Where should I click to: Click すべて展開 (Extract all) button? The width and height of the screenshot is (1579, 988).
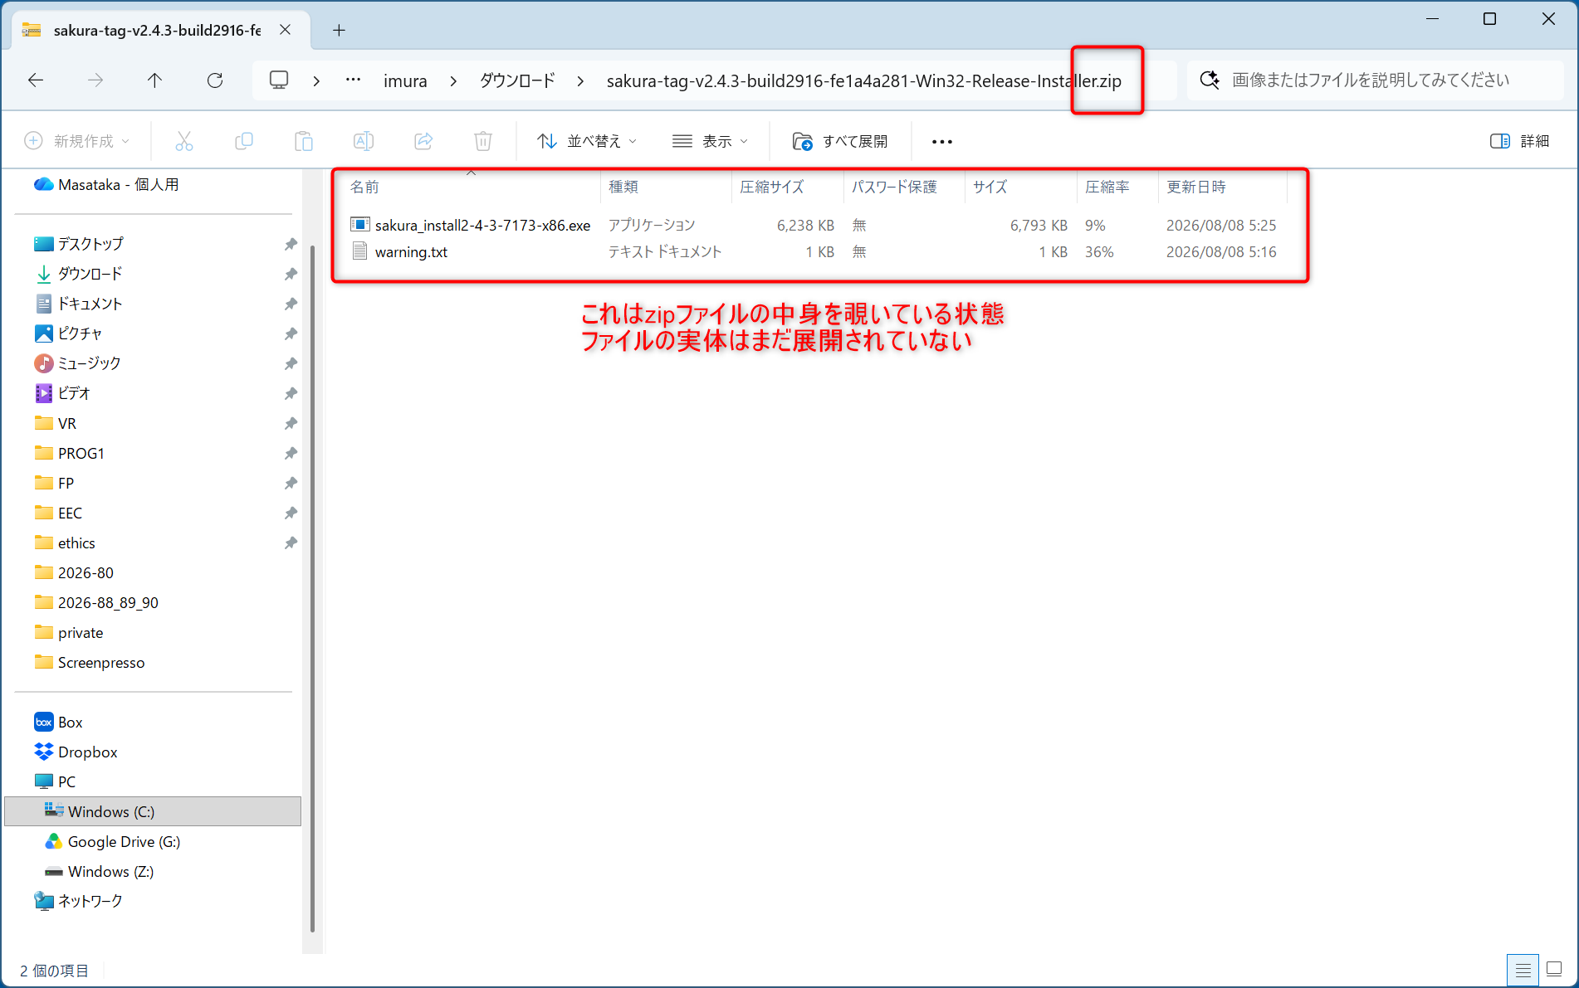(840, 141)
